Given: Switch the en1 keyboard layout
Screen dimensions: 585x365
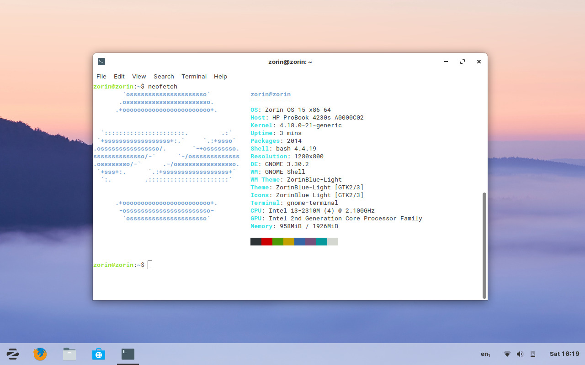Looking at the screenshot, I should pyautogui.click(x=485, y=354).
